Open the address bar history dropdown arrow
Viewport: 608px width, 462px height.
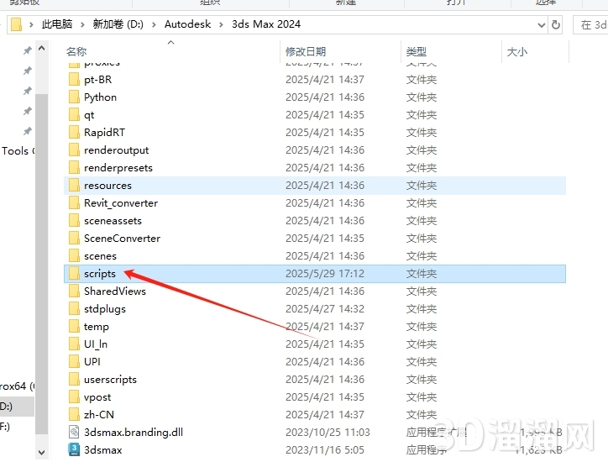tap(538, 25)
